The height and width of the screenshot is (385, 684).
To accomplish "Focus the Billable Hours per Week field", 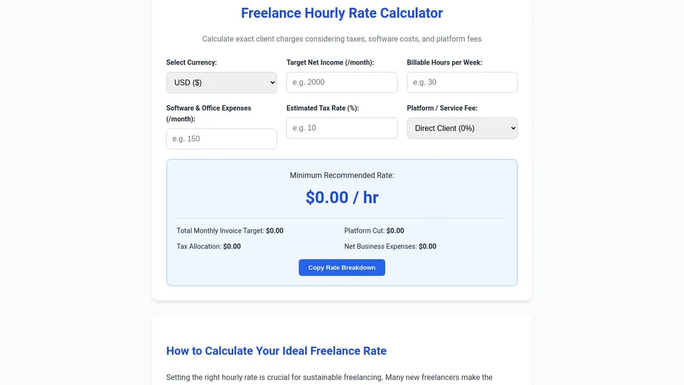I will [x=462, y=82].
